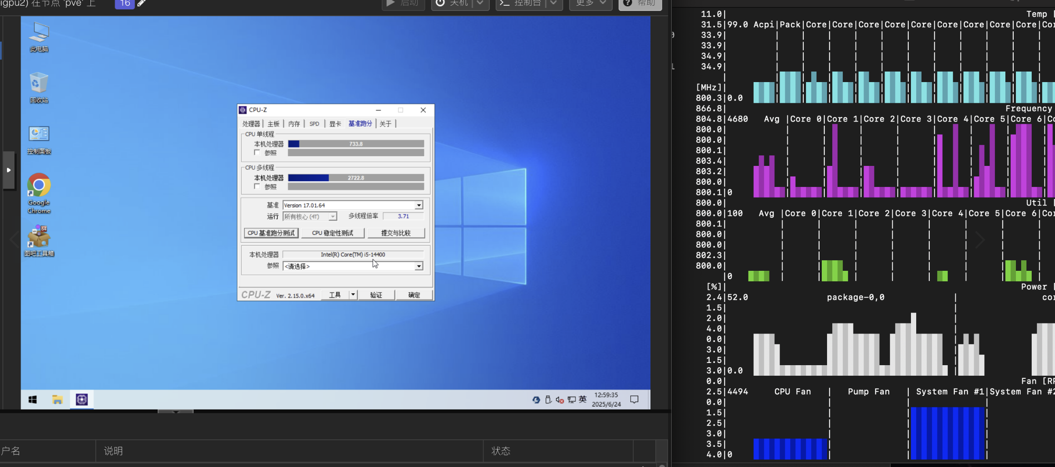Click the CPU 基准跑分测试 button
This screenshot has height=467, width=1055.
pyautogui.click(x=271, y=233)
